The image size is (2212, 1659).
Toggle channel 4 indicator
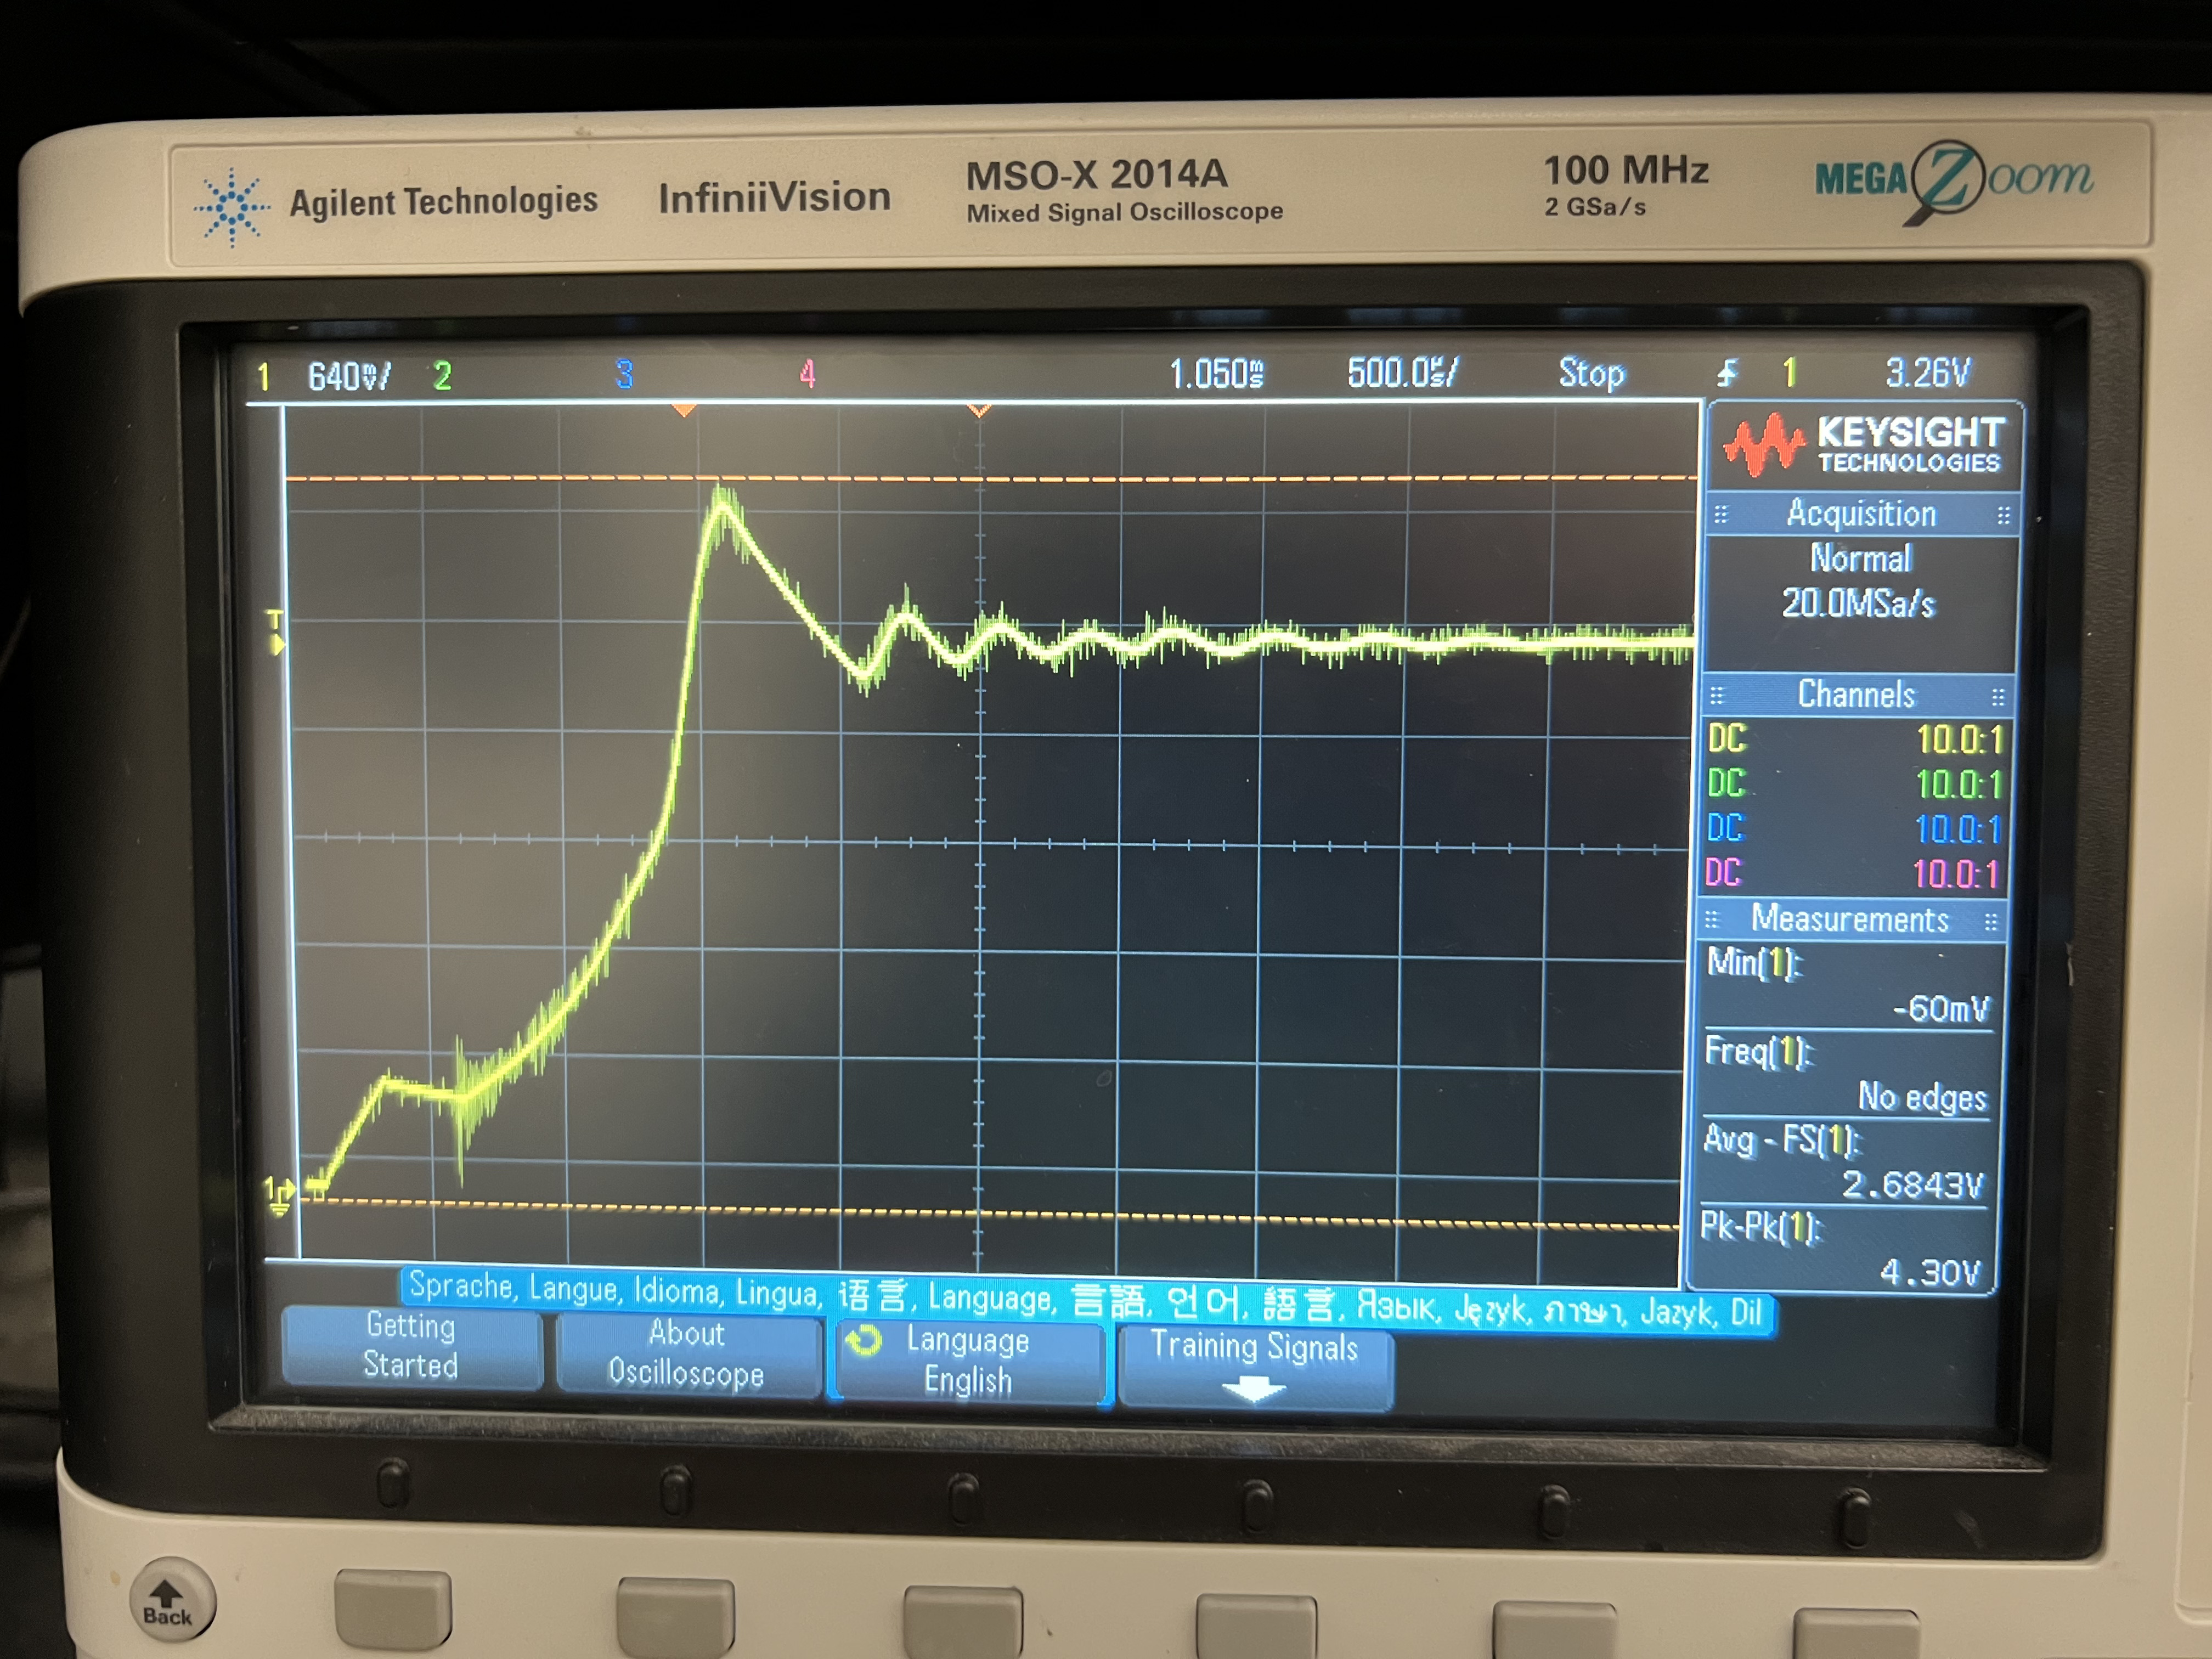click(807, 374)
